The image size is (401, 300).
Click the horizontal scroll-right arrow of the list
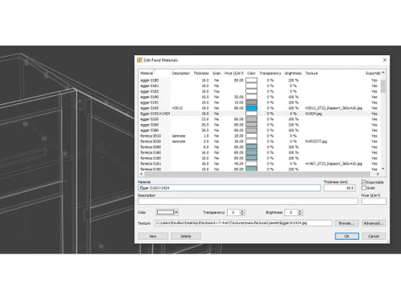378,174
